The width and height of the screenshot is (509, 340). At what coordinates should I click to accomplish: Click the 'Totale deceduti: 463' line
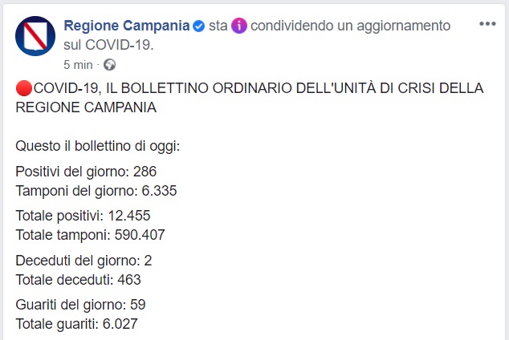(78, 280)
